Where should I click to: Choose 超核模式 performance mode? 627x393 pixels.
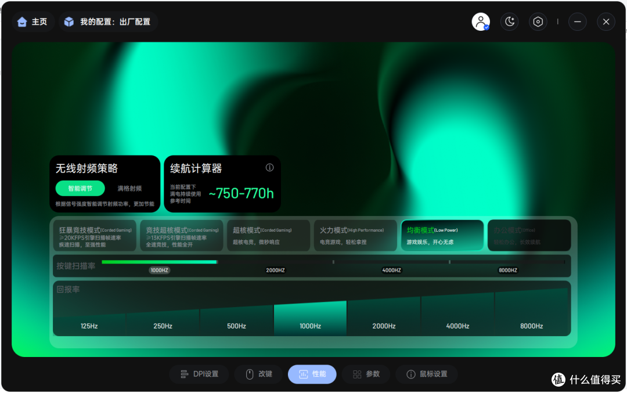coord(268,236)
